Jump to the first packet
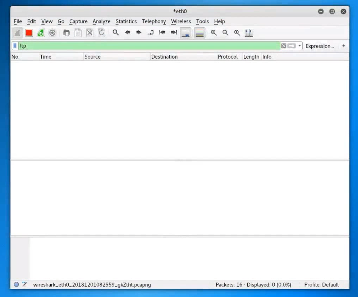 [162, 32]
